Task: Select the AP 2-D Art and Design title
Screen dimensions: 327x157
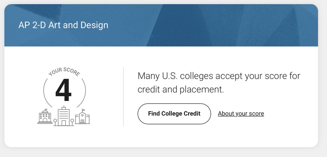Action: 63,25
